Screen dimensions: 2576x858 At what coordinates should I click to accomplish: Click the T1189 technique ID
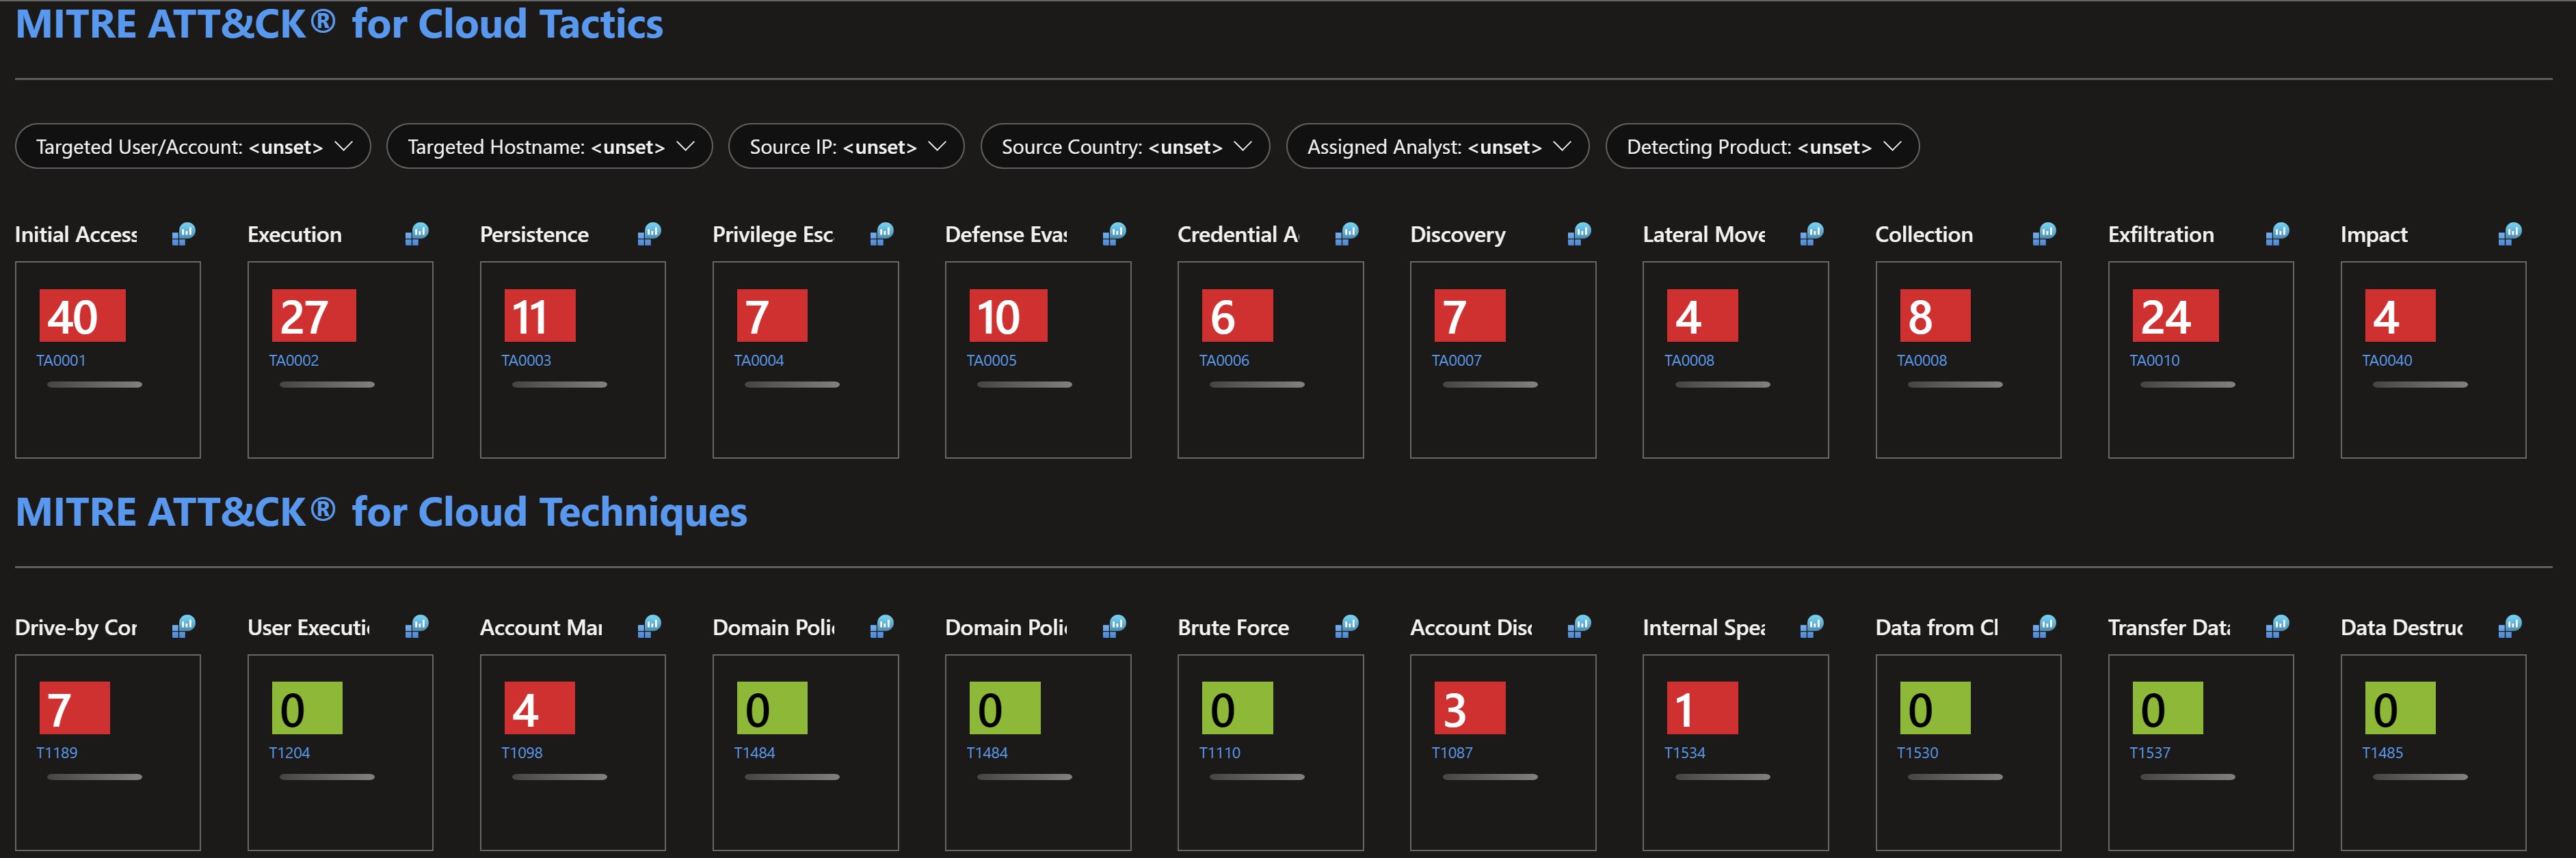tap(57, 753)
